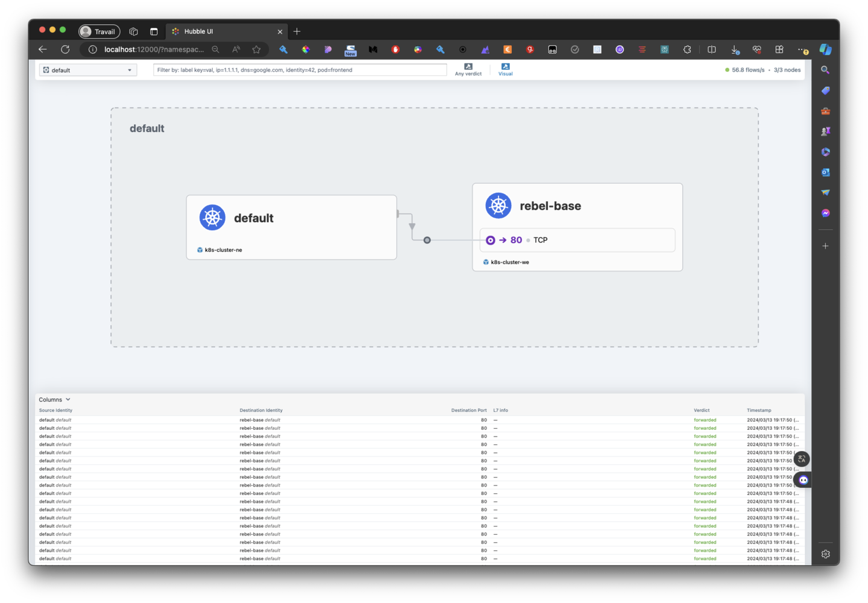This screenshot has width=868, height=603.
Task: Open the Visual options menu
Action: pos(505,69)
